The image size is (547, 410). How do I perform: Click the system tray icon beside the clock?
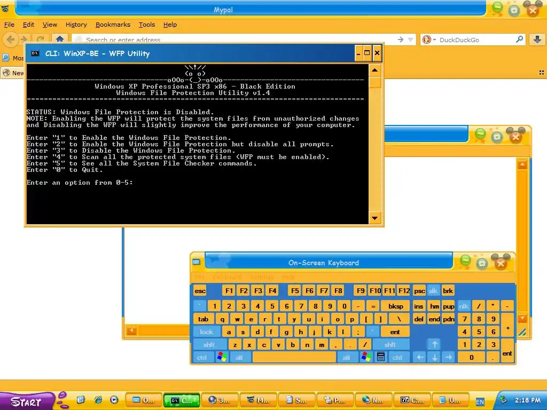503,400
